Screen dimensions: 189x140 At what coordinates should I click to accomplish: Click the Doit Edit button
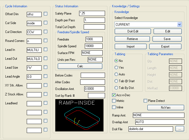pos(133,31)
